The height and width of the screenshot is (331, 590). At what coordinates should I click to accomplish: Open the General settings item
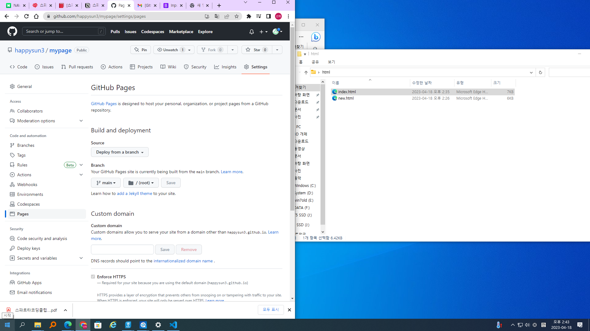click(25, 86)
